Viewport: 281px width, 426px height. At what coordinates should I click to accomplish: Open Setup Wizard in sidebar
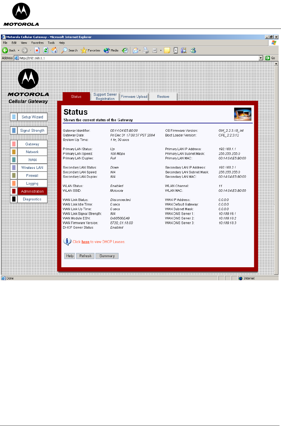pos(32,117)
